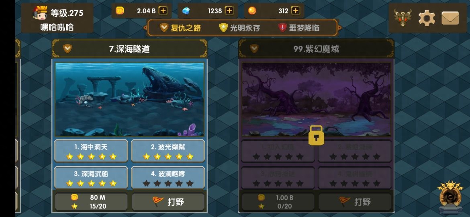Tap the golden trophy statue icon
470x217 pixels.
[x=450, y=197]
